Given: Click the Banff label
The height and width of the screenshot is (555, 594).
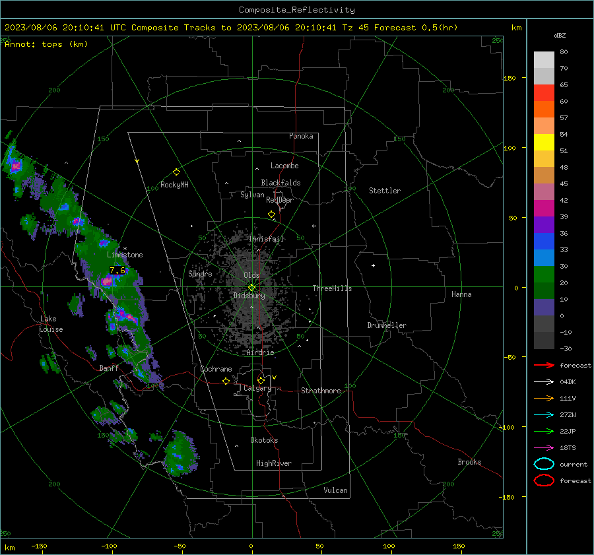Looking at the screenshot, I should click(109, 368).
